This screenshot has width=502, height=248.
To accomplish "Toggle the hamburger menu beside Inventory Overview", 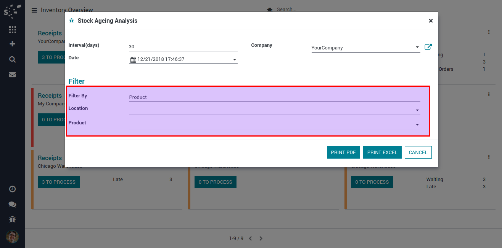I will [34, 10].
